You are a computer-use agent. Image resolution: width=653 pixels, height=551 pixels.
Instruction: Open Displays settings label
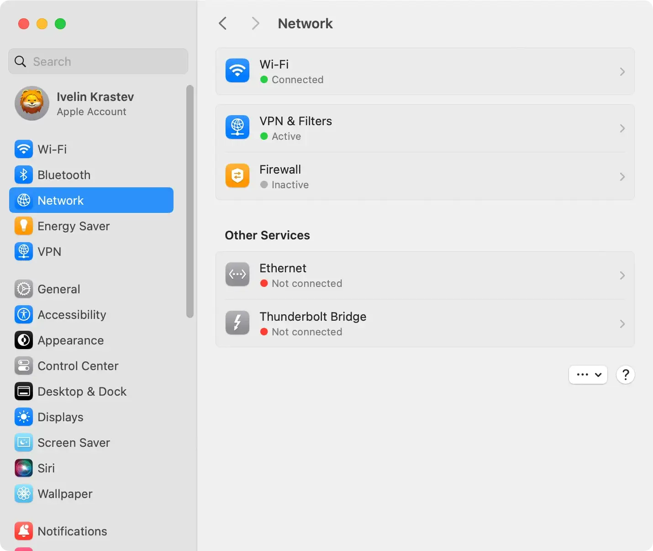[60, 417]
